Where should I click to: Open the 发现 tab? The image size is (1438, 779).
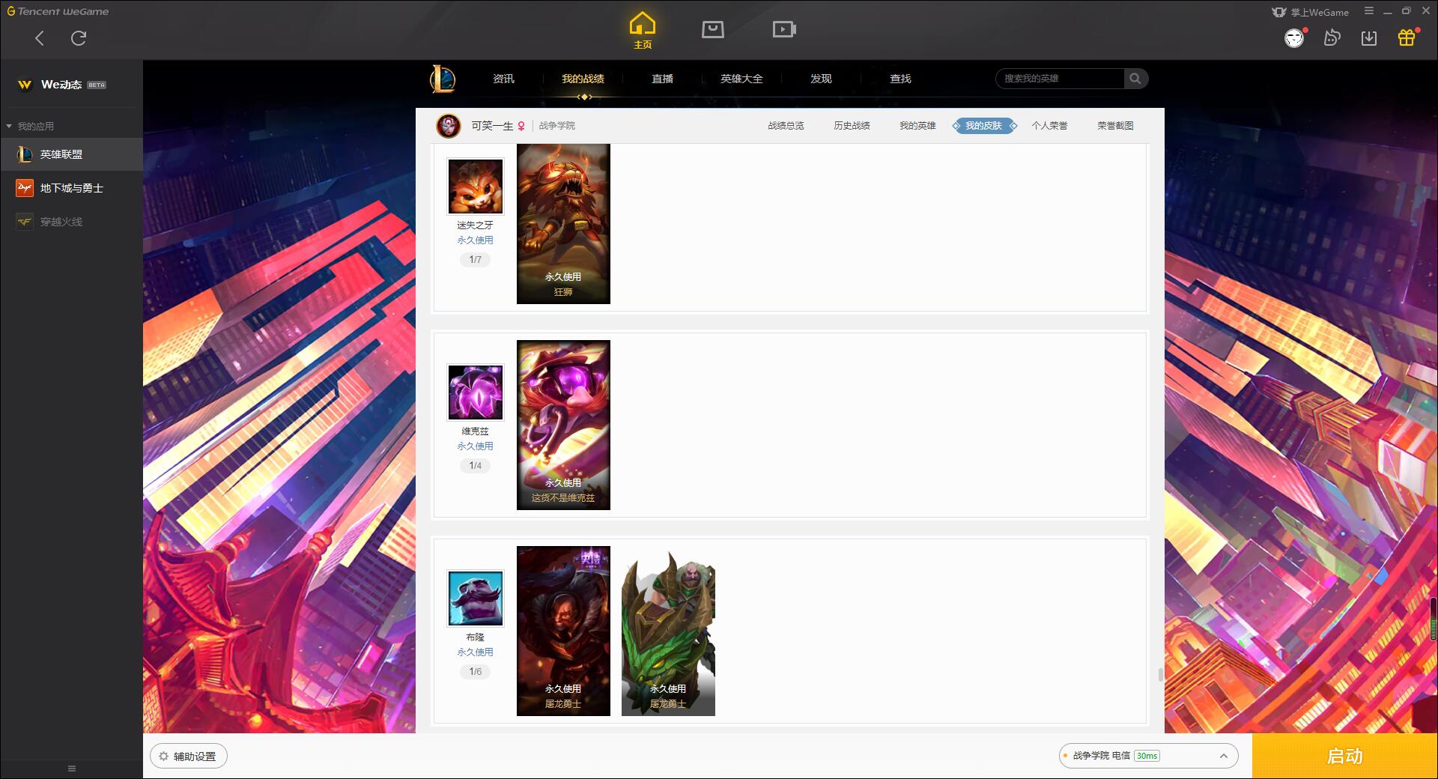coord(821,79)
